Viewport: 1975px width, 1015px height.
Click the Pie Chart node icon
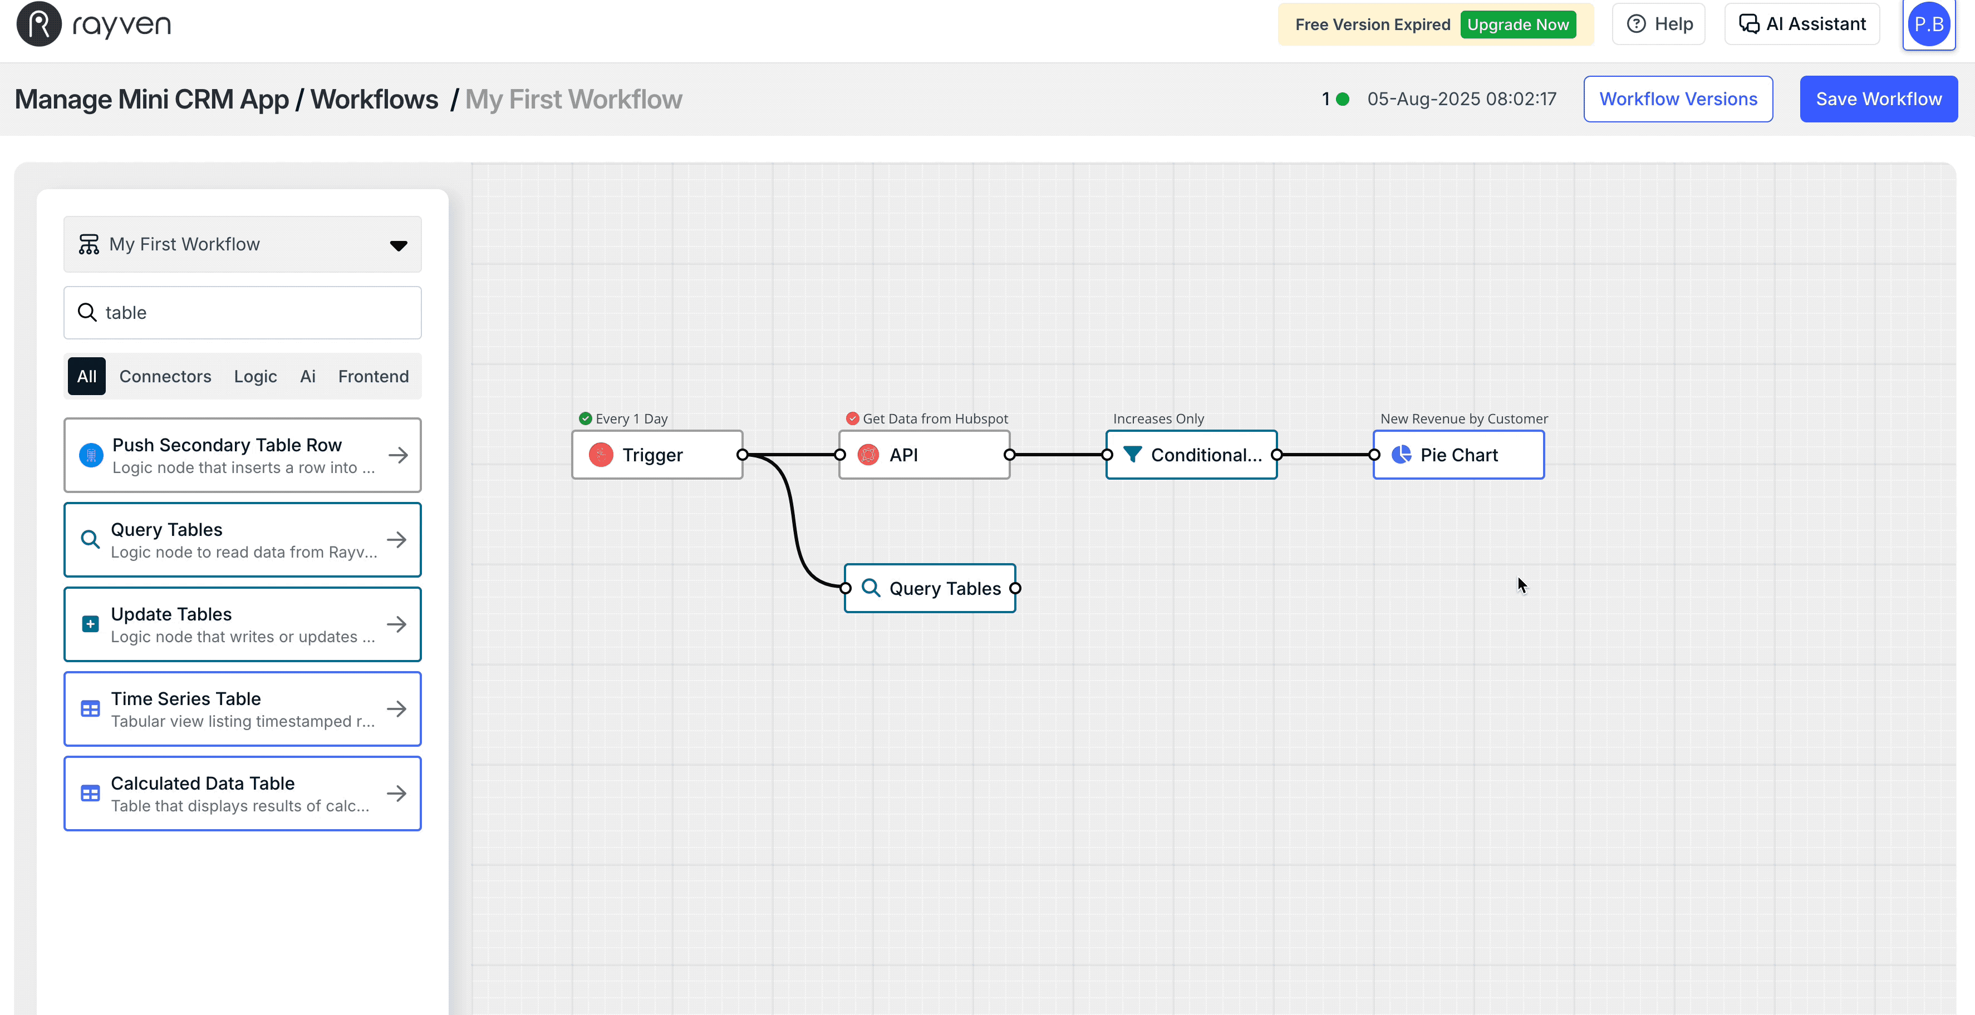tap(1402, 455)
